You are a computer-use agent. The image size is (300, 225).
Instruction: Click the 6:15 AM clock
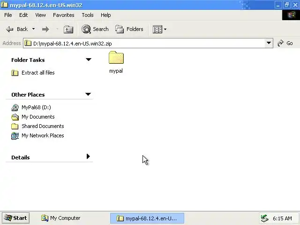click(282, 218)
